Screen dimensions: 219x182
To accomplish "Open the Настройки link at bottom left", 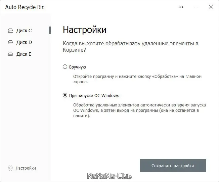I will (x=26, y=168).
